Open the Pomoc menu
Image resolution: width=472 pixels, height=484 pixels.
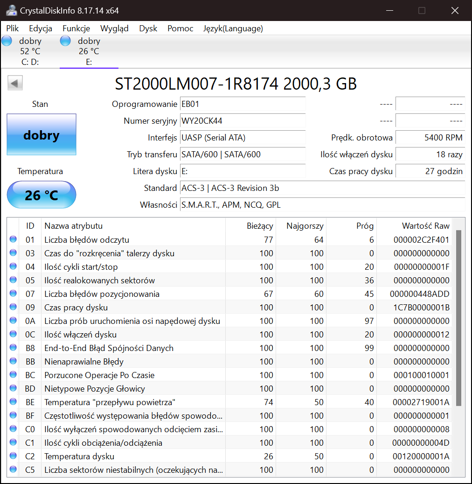(x=180, y=28)
